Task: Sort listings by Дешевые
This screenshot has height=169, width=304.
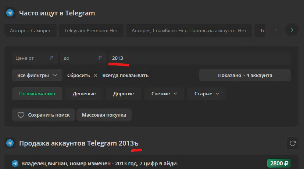Action: click(x=84, y=93)
